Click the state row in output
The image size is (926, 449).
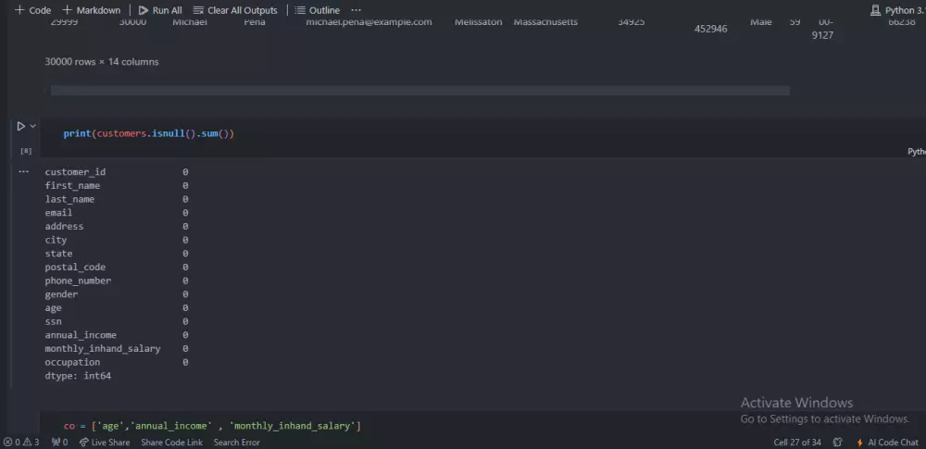click(117, 254)
